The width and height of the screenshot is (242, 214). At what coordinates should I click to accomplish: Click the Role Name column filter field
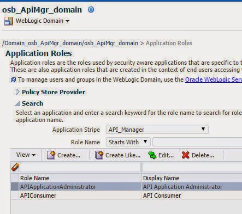click(x=80, y=167)
